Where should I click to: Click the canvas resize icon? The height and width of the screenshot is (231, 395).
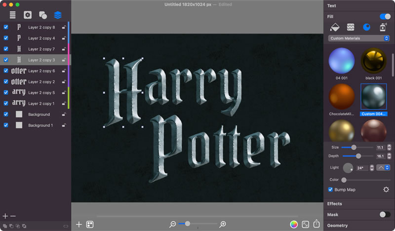[305, 224]
